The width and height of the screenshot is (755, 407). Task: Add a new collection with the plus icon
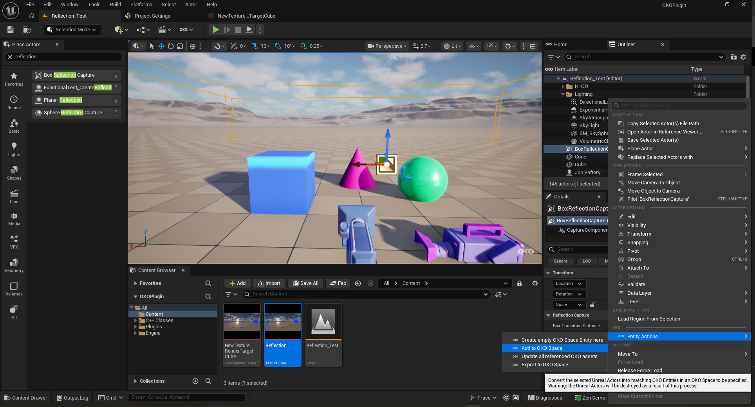pyautogui.click(x=195, y=381)
